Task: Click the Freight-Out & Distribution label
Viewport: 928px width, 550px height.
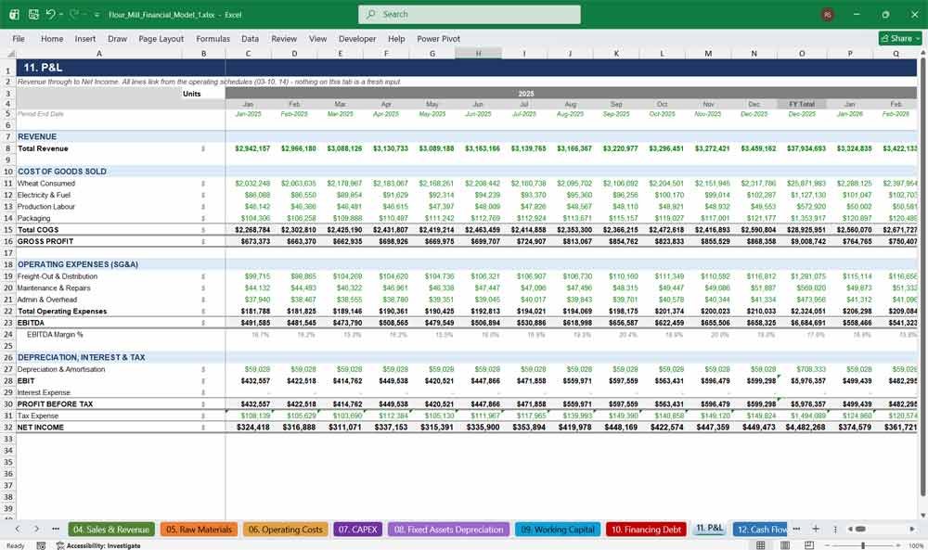Action: pos(58,276)
